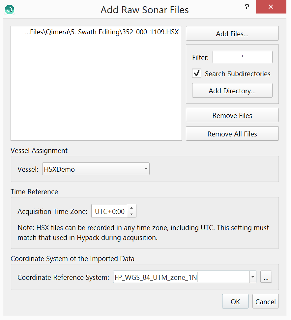The image size is (291, 320).
Task: Click the Qimera app icon in title bar
Action: click(x=10, y=9)
